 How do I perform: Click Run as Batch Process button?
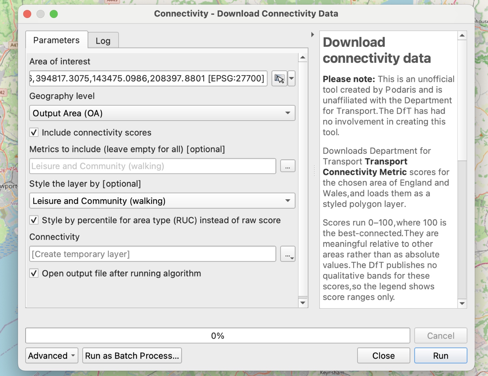[x=132, y=356]
